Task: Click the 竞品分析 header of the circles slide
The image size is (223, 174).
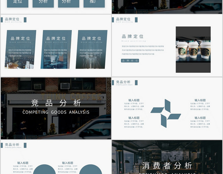Action: 12,145
